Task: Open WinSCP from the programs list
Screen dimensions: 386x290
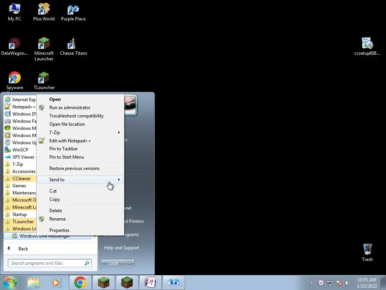Action: pos(20,150)
